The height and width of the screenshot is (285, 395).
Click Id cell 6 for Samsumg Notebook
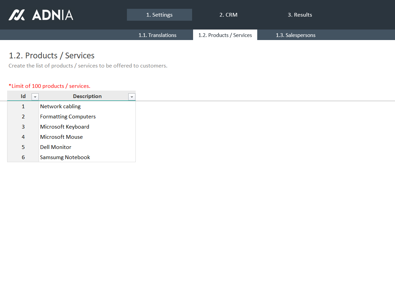tap(23, 157)
